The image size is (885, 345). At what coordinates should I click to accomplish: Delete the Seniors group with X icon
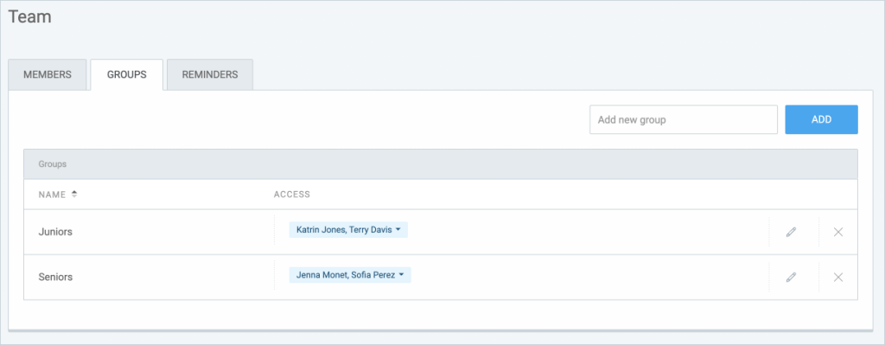click(838, 277)
